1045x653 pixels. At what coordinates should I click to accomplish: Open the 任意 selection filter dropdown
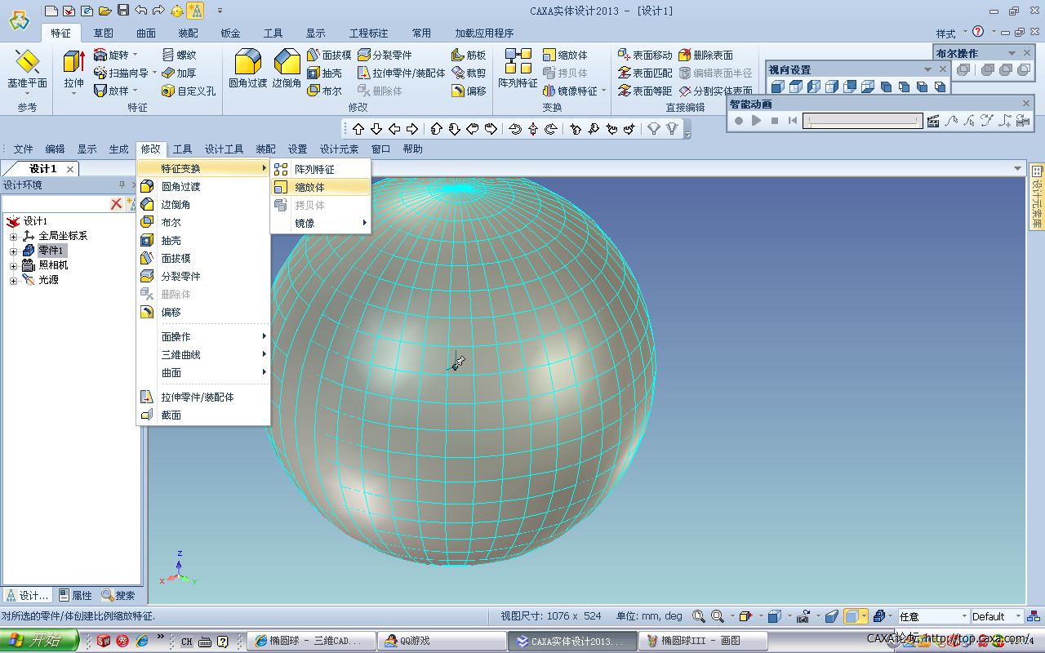tap(964, 616)
